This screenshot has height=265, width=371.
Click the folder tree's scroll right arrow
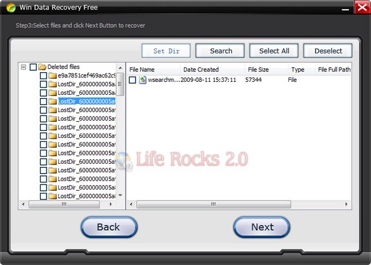pos(110,204)
